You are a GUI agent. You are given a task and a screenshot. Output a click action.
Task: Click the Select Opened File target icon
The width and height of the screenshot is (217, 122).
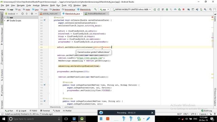22,14
